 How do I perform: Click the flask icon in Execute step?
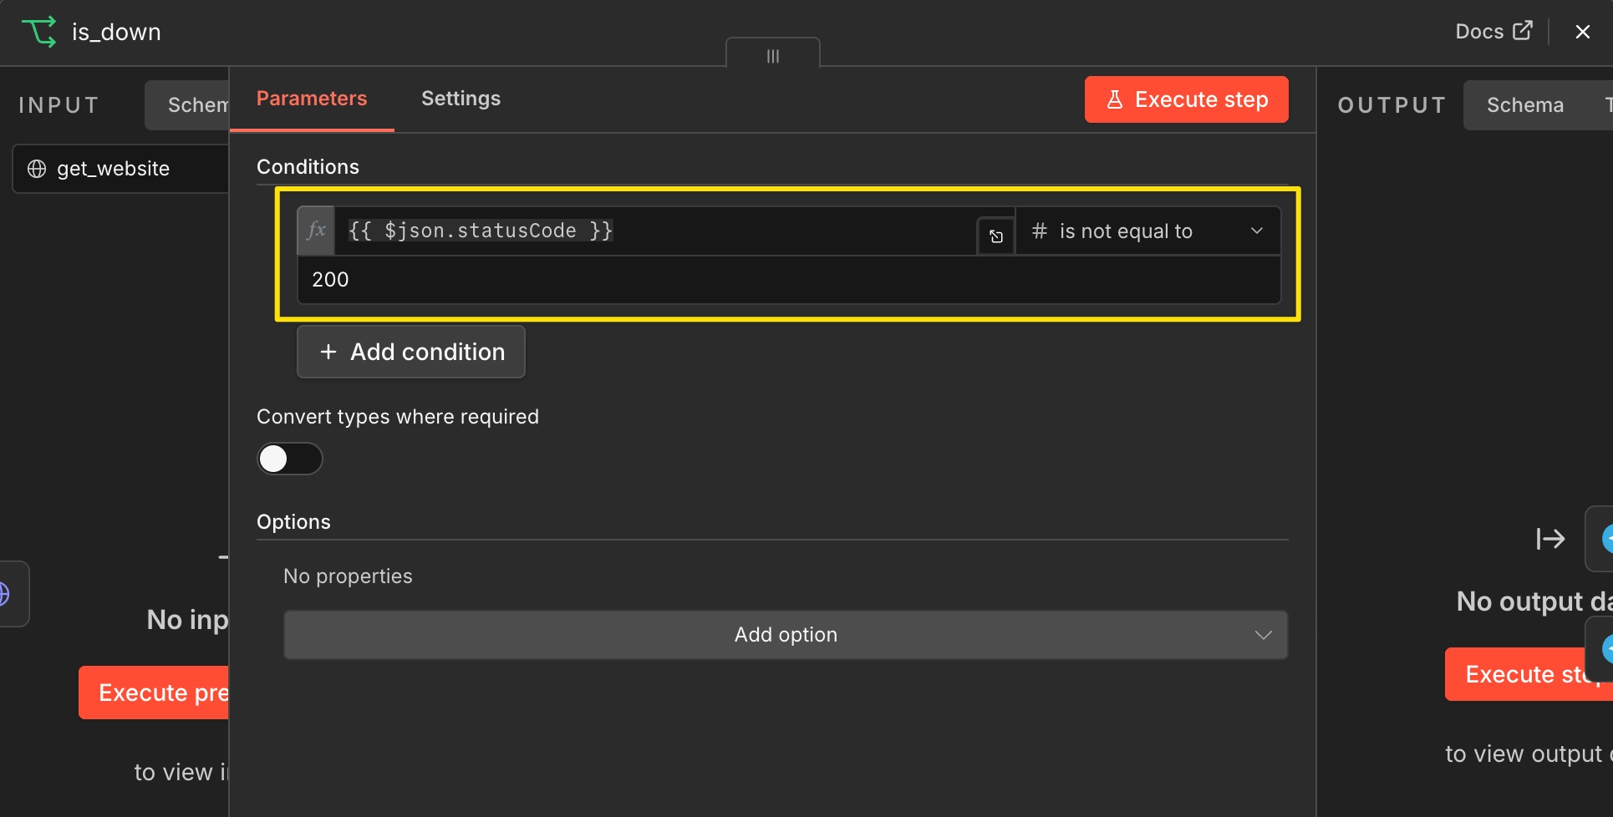(x=1114, y=99)
